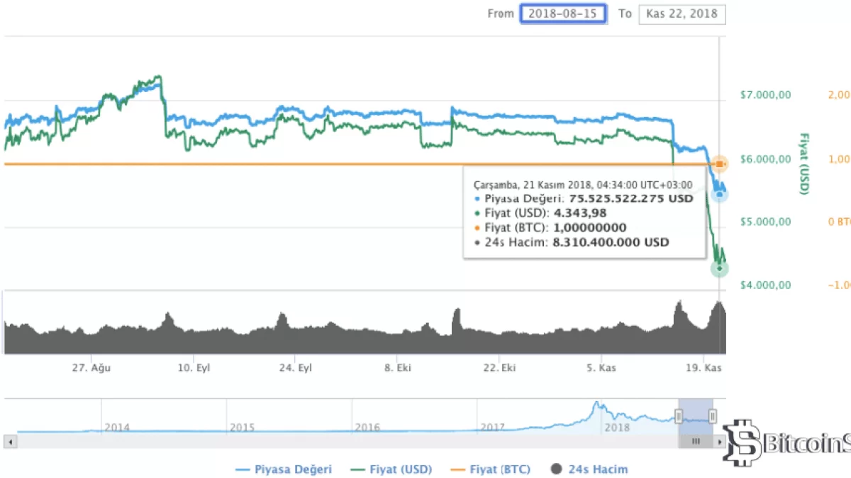Toggle the Piyasa Değeri series in legend

click(x=283, y=469)
